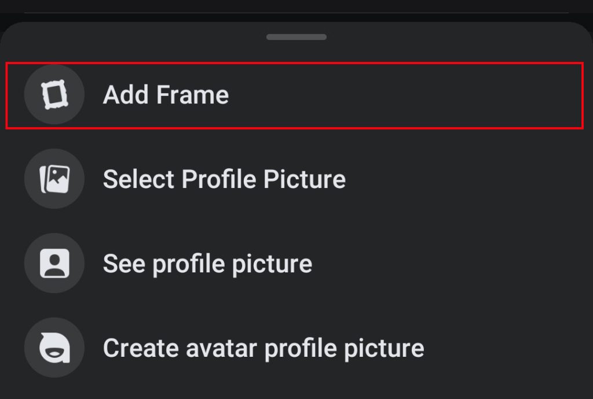Screen dimensions: 593x399
Task: Tap the gallery icon next to Select Profile Picture
Action: (x=54, y=179)
